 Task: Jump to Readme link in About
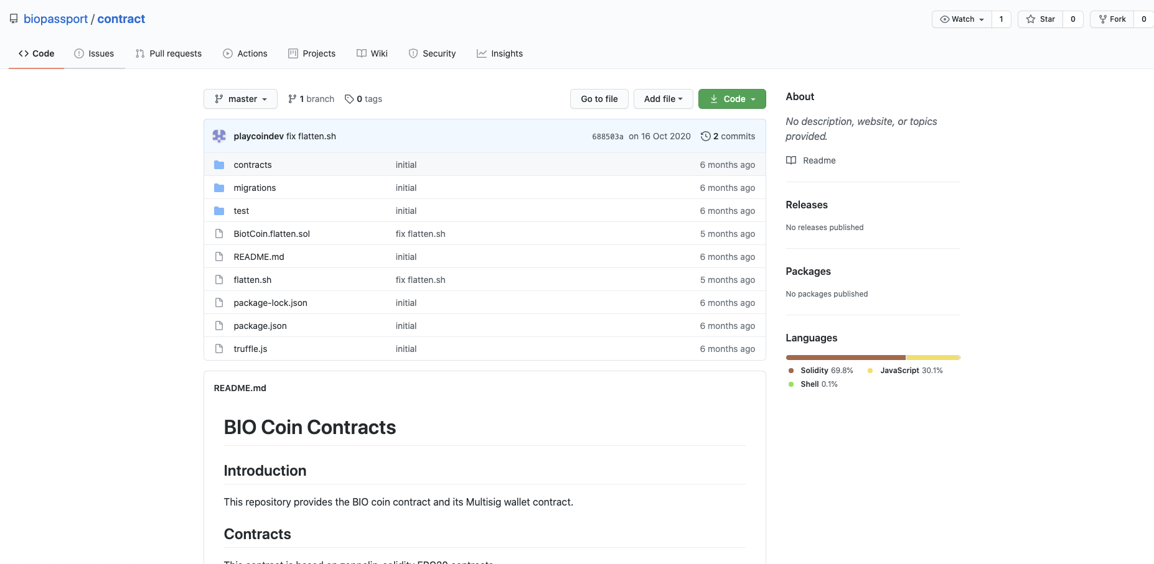pyautogui.click(x=819, y=160)
